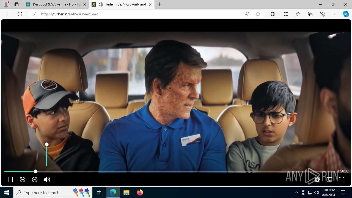
Task: Open File Explorer from taskbar
Action: point(126,193)
